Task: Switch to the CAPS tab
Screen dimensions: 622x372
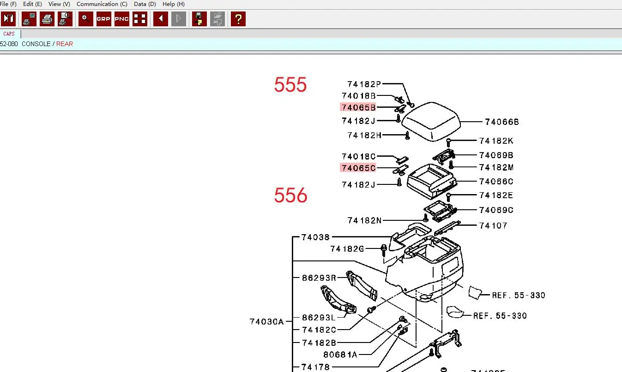Action: [x=9, y=34]
